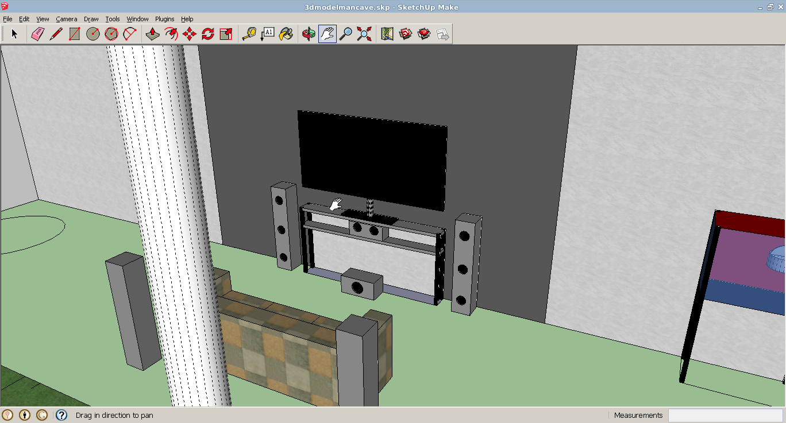Select the Line pencil tool

[x=56, y=34]
